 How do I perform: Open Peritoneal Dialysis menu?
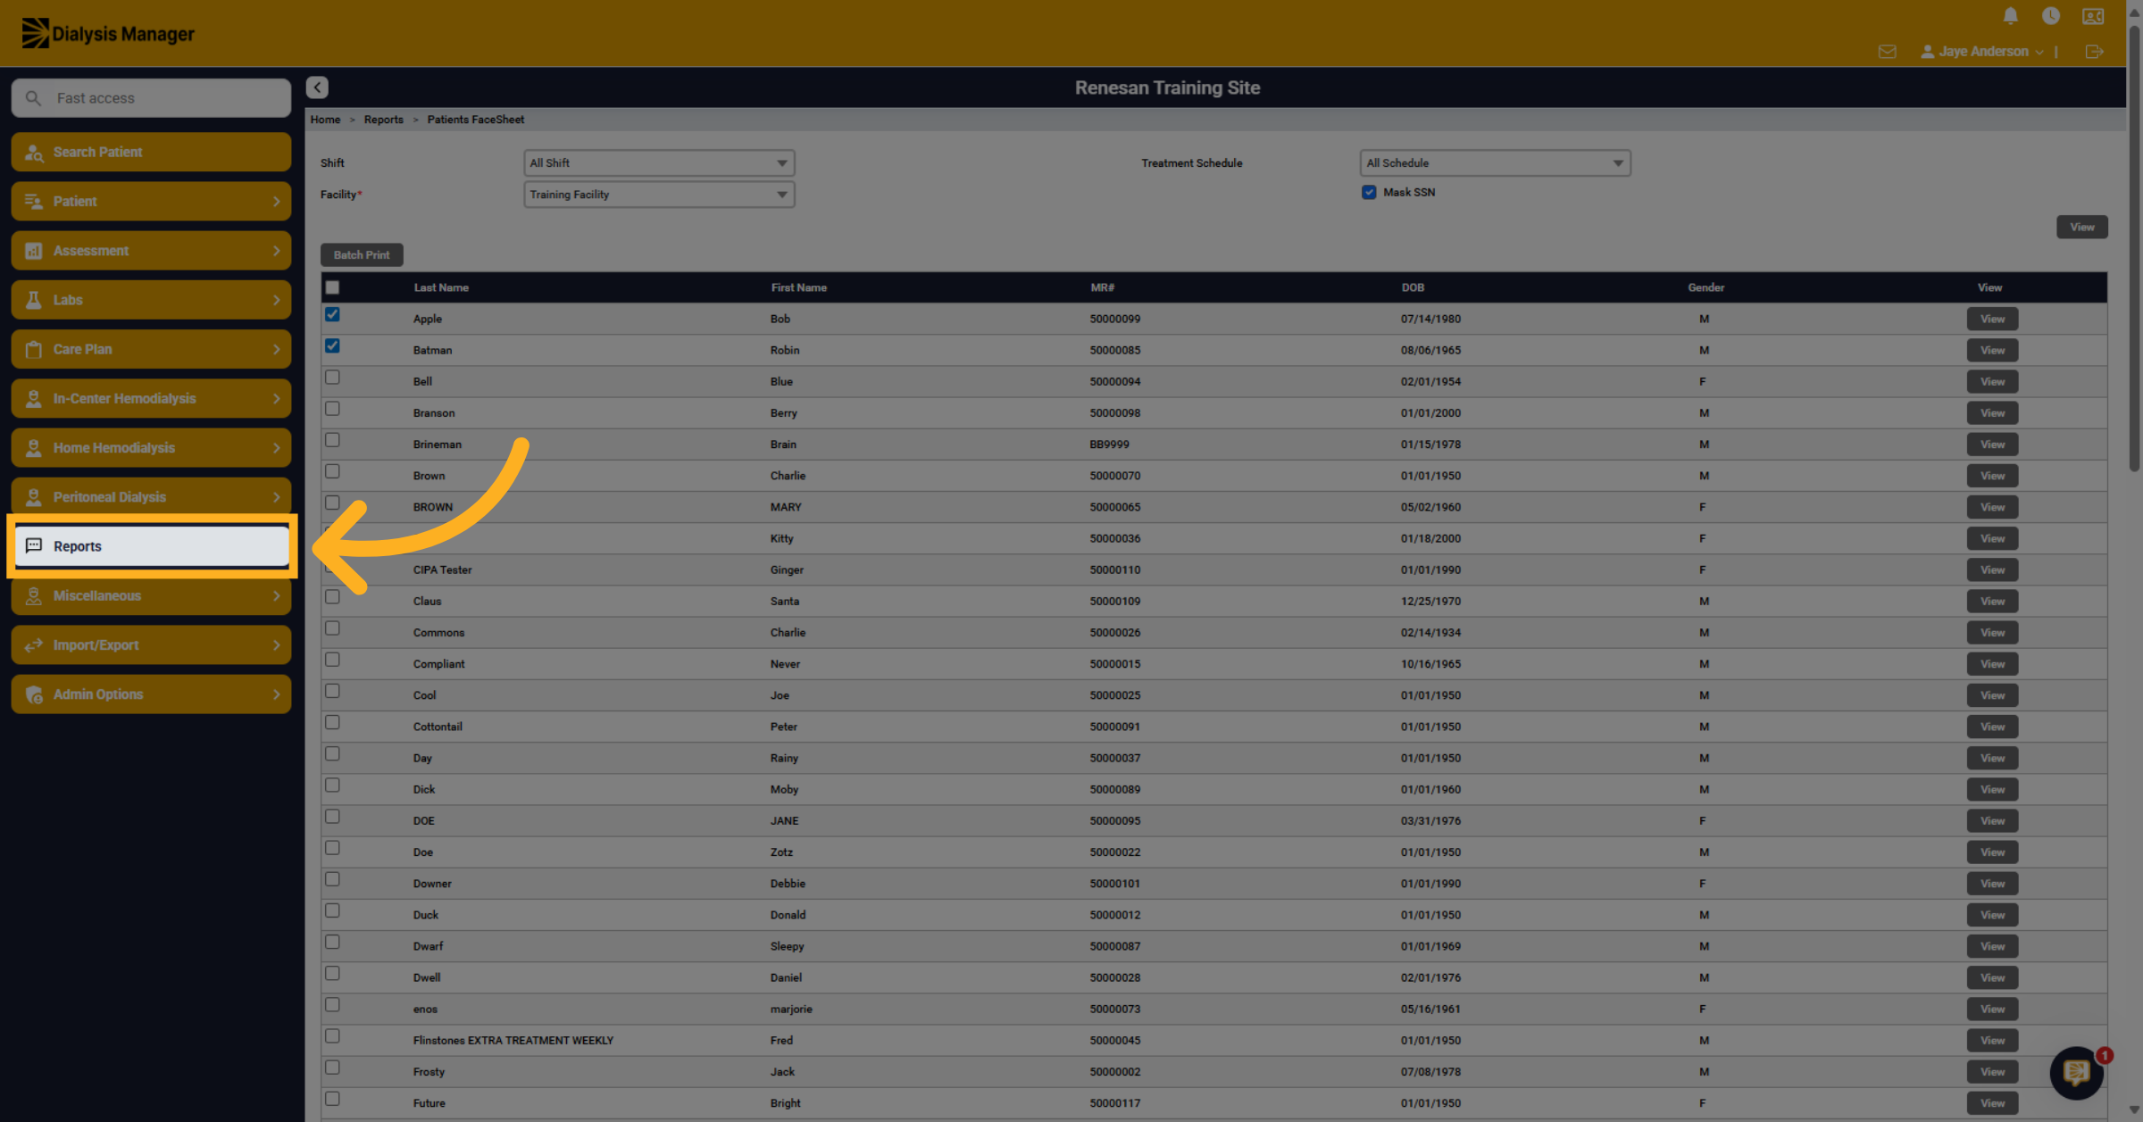tap(151, 497)
